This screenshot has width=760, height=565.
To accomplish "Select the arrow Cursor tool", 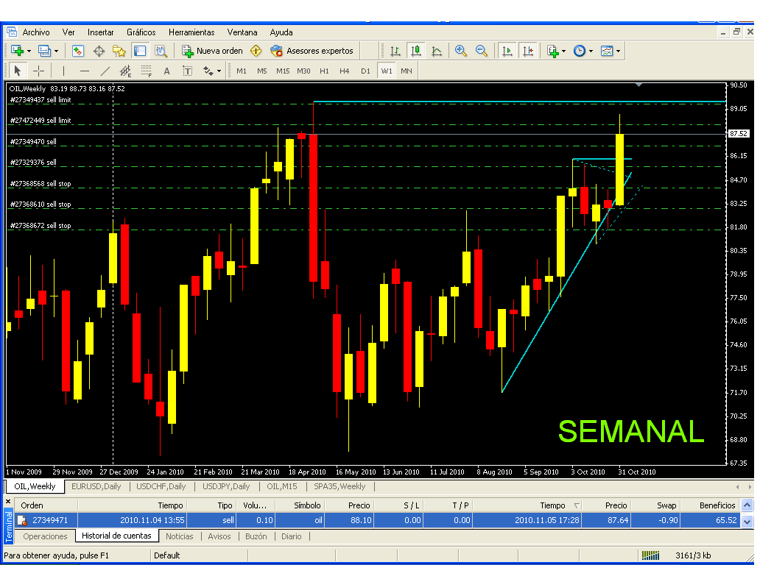I will [18, 71].
